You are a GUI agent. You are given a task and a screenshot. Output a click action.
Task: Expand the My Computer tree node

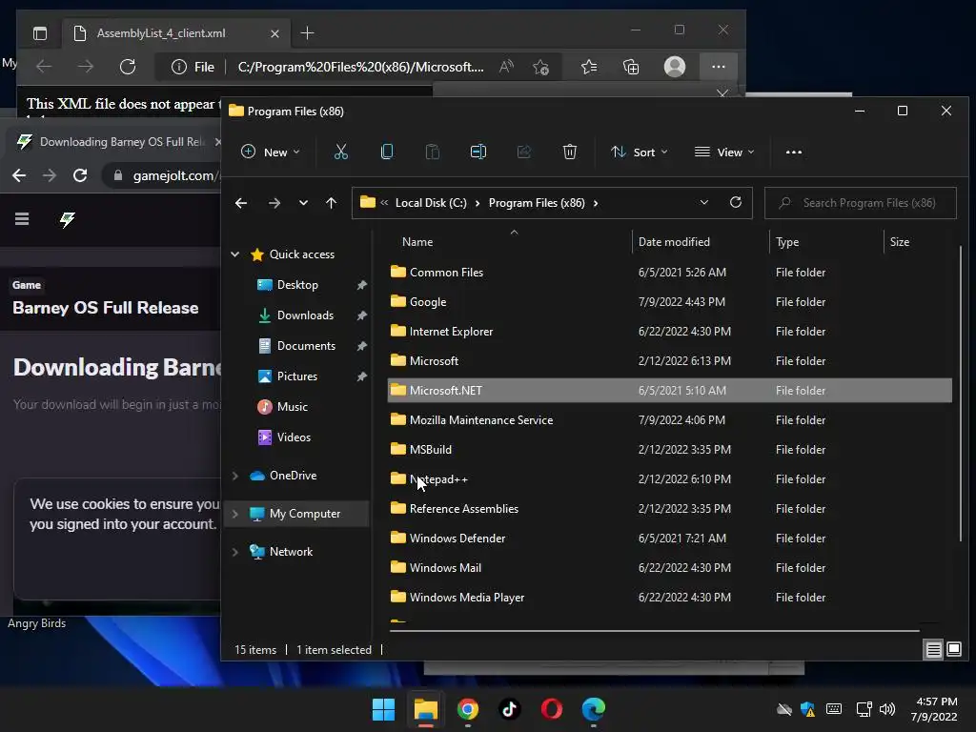tap(235, 514)
